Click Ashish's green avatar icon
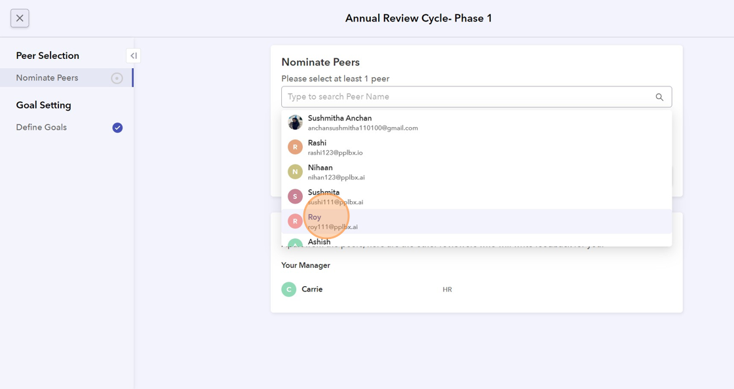This screenshot has width=734, height=389. (x=295, y=243)
